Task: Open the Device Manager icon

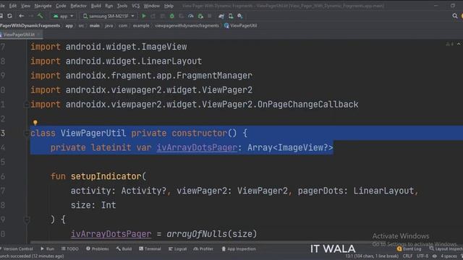Action: point(231,16)
